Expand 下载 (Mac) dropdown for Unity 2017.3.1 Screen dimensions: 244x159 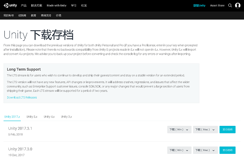pyautogui.click(x=206, y=129)
